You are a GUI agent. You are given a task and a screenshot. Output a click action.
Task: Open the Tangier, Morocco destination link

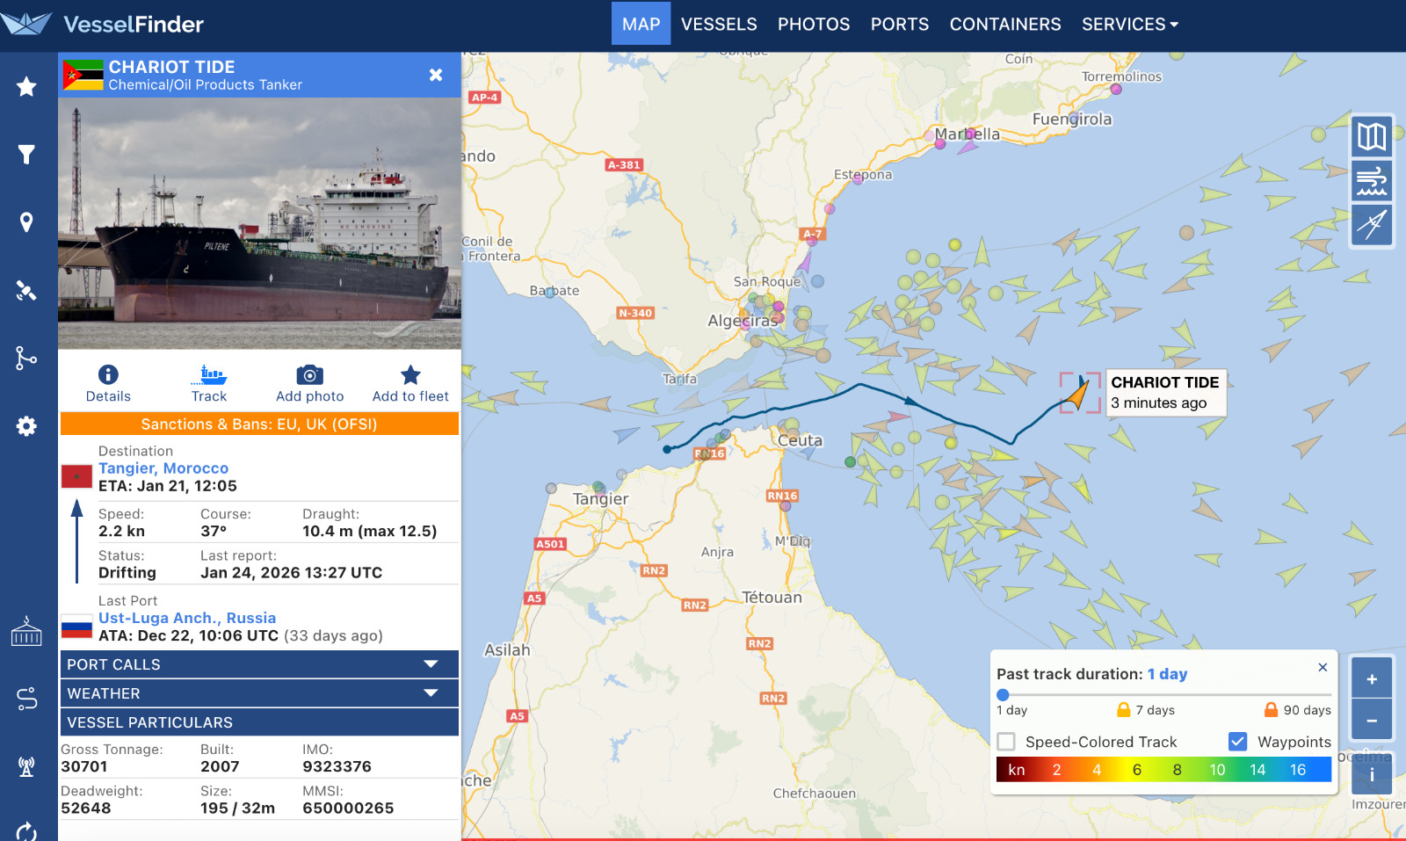163,468
